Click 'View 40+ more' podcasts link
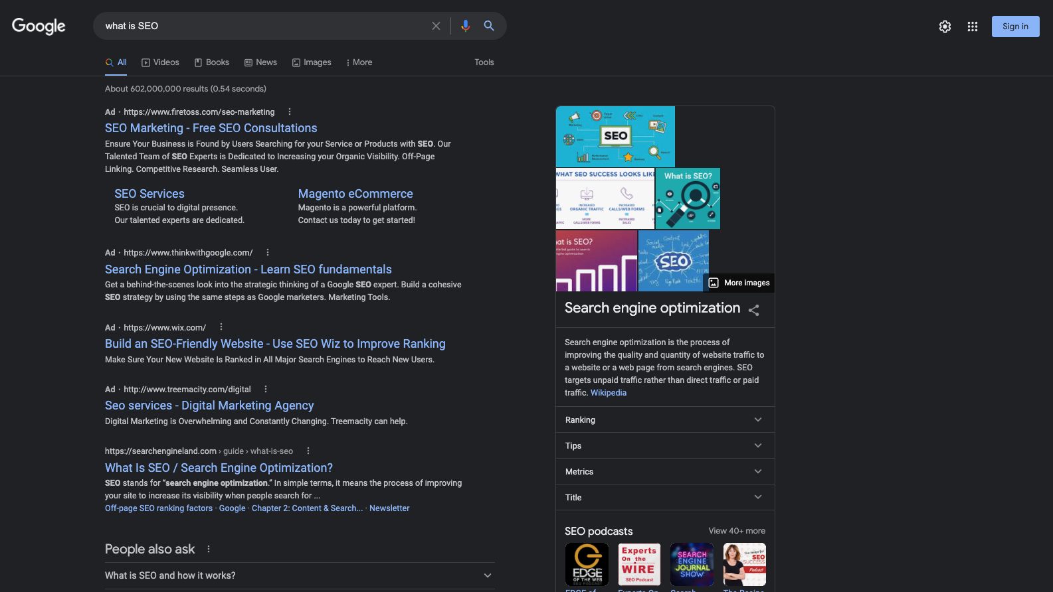Image resolution: width=1053 pixels, height=592 pixels. (737, 531)
